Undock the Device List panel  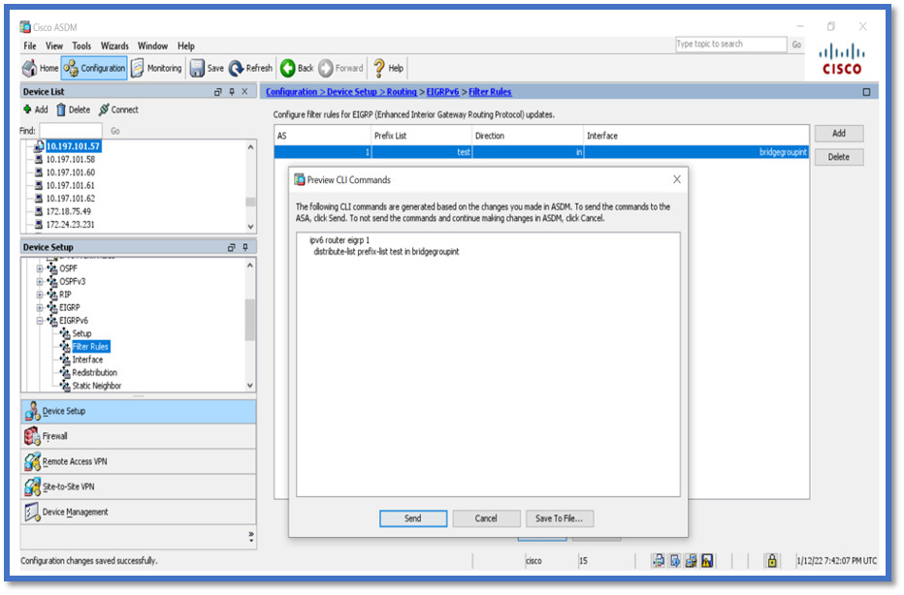(x=218, y=92)
